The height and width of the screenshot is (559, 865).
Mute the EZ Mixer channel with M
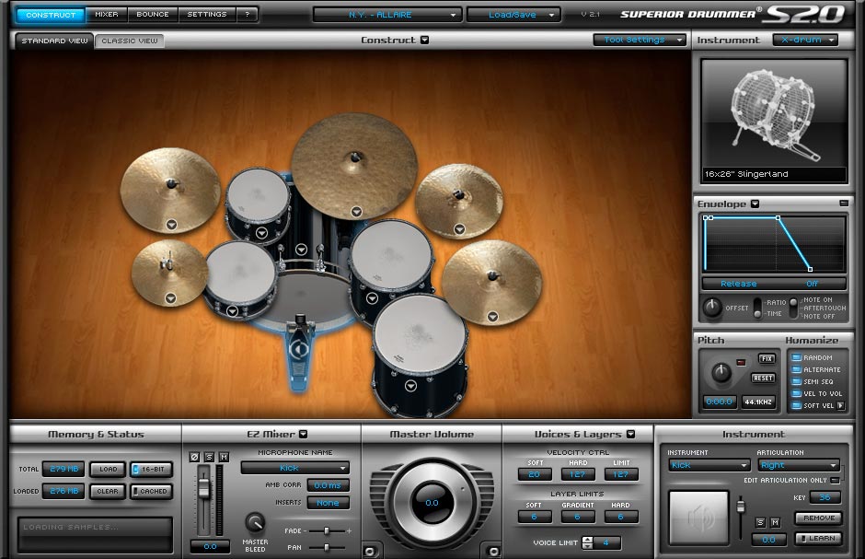[224, 457]
